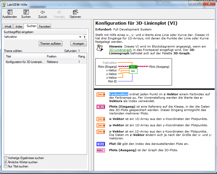Click the Themen auflisten button

[x=51, y=44]
